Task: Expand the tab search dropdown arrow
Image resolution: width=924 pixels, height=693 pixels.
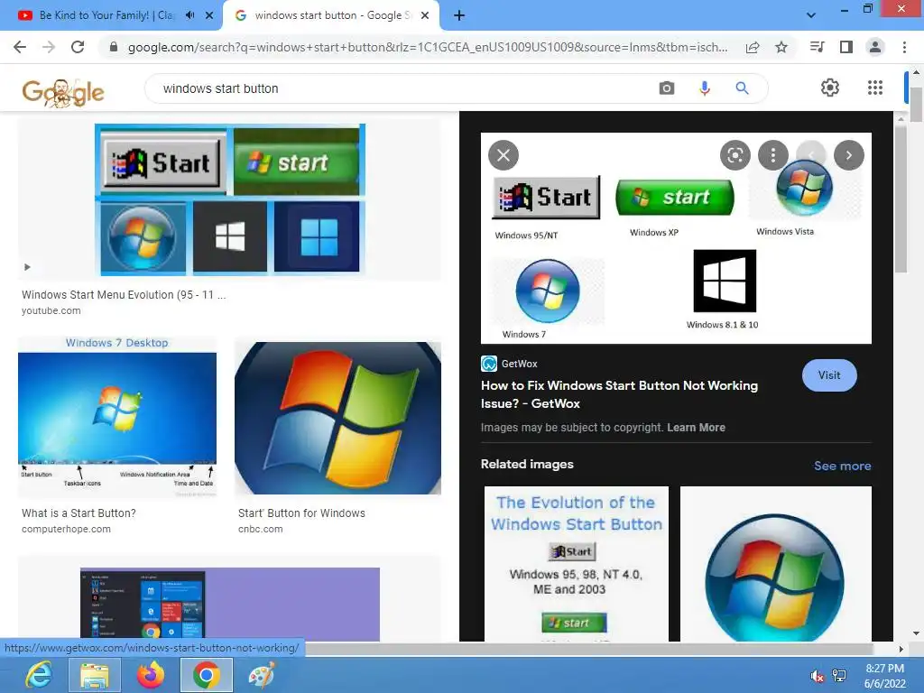Action: [811, 15]
